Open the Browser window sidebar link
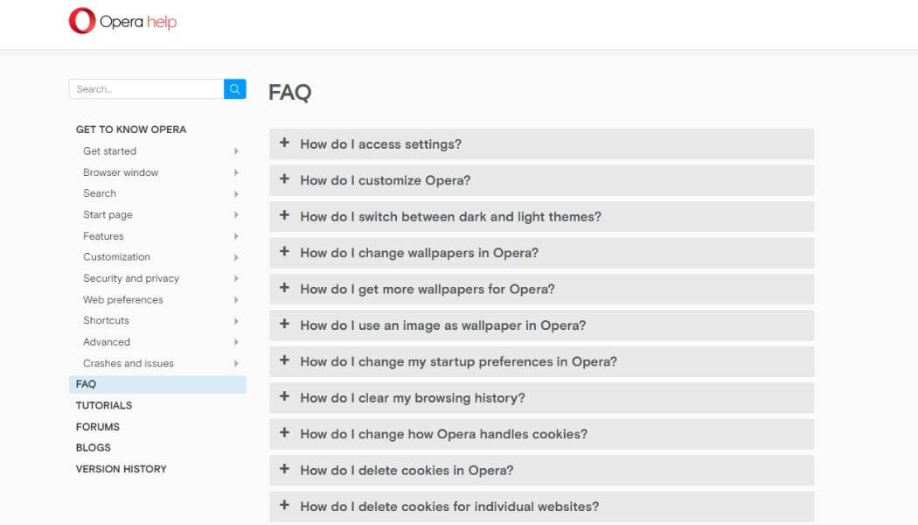918x525 pixels. [121, 172]
